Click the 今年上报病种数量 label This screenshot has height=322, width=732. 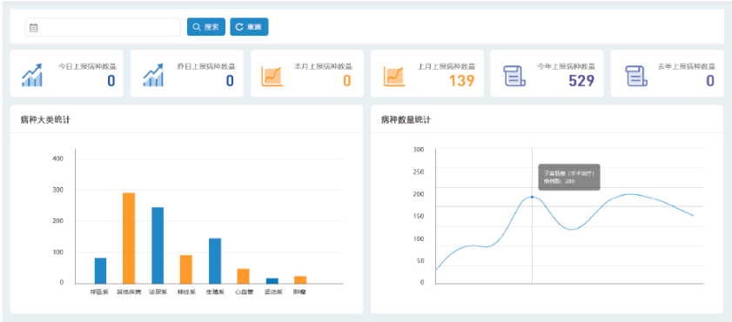(567, 66)
